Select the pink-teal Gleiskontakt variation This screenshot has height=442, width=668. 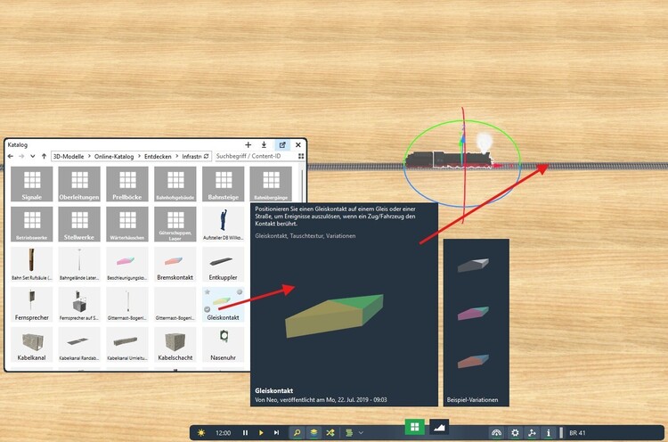coord(473,314)
